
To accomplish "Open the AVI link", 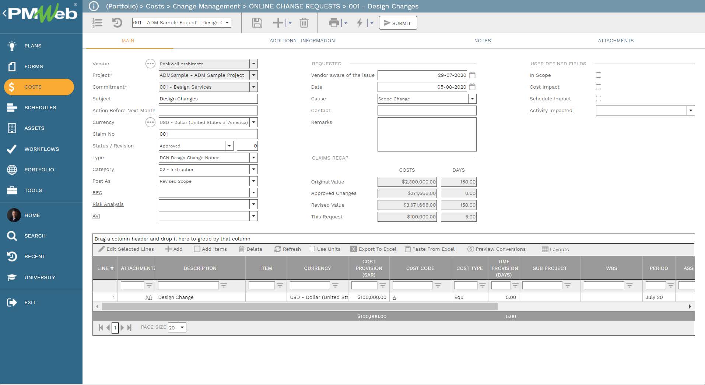I will coord(96,216).
